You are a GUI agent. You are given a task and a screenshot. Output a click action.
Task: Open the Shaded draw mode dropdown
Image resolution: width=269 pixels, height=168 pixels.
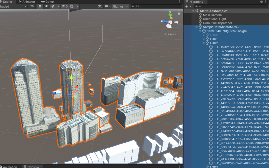tap(14, 6)
